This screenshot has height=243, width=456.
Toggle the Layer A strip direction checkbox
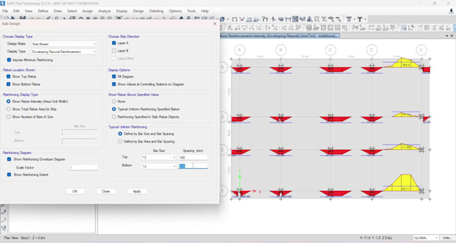click(x=114, y=43)
